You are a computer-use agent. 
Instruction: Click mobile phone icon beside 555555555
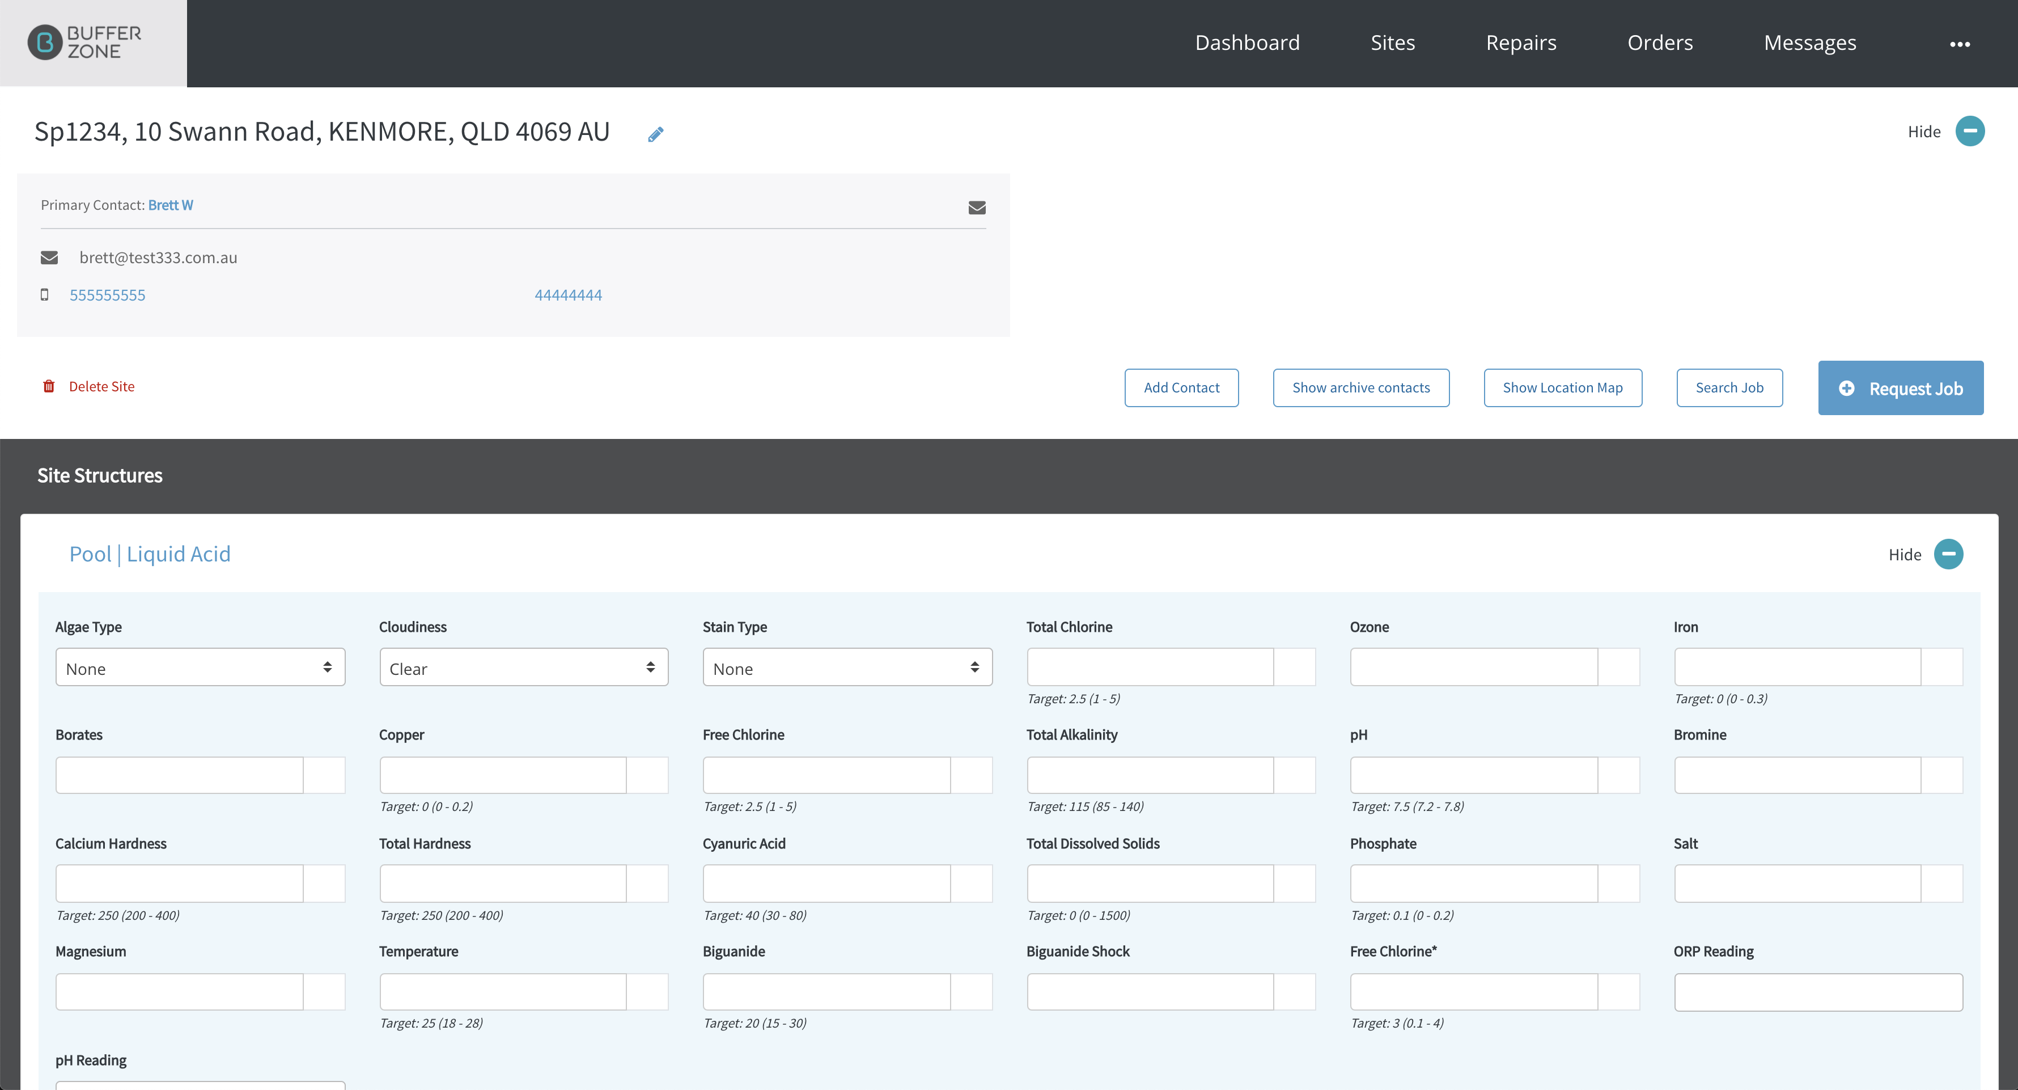(x=45, y=295)
